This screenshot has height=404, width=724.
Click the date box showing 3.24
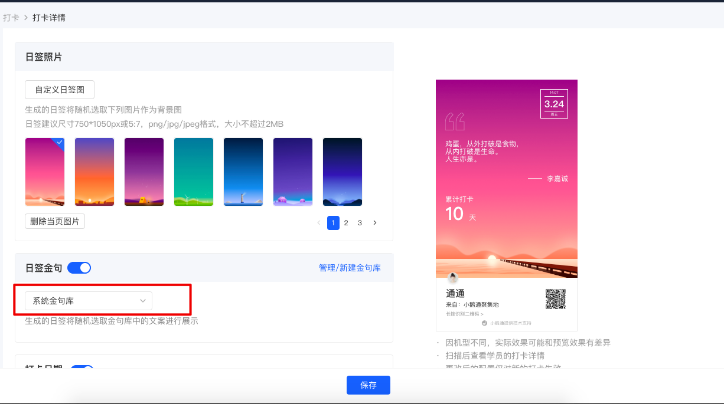click(554, 104)
